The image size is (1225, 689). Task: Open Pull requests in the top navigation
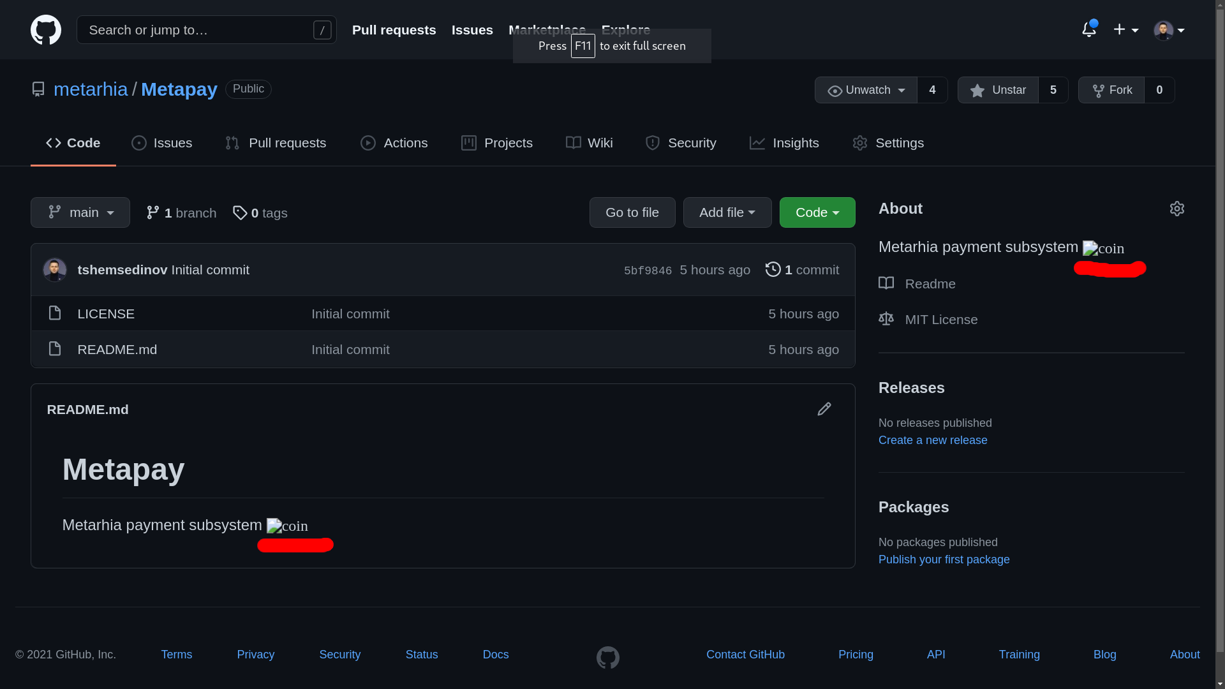(x=394, y=29)
